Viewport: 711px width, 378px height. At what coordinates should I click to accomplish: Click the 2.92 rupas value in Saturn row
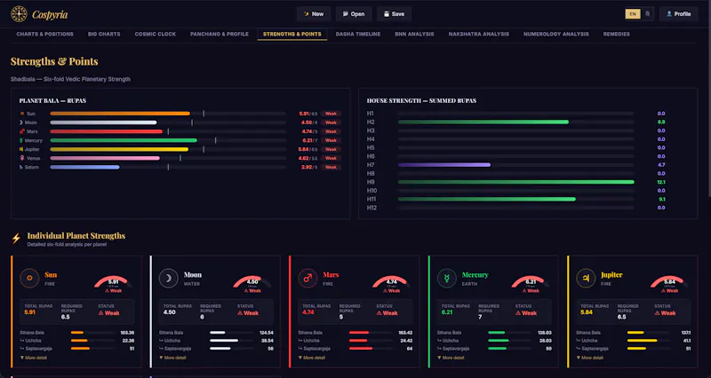coord(307,167)
